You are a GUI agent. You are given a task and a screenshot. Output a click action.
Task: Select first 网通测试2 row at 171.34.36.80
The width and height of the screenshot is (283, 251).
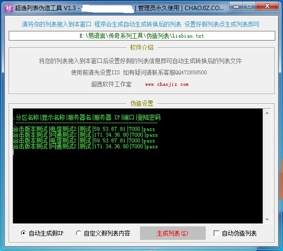[85, 135]
